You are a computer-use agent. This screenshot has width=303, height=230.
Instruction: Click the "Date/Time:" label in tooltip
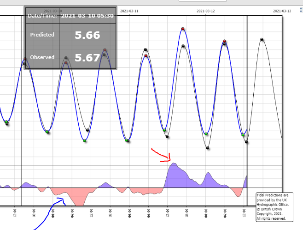42,16
